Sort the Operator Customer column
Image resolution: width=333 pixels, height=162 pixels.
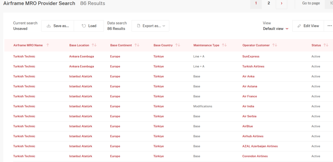coord(275,45)
